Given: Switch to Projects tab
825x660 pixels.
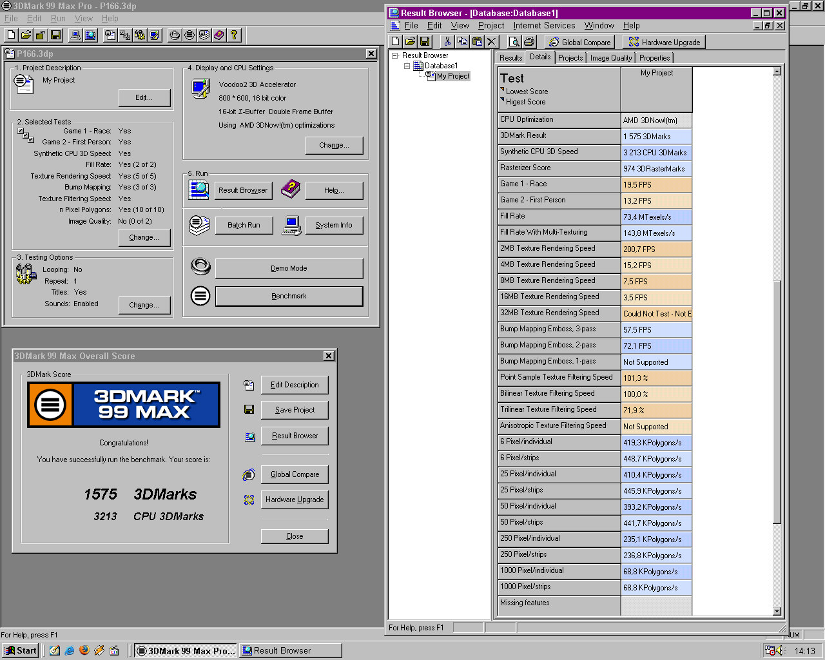Looking at the screenshot, I should [570, 58].
